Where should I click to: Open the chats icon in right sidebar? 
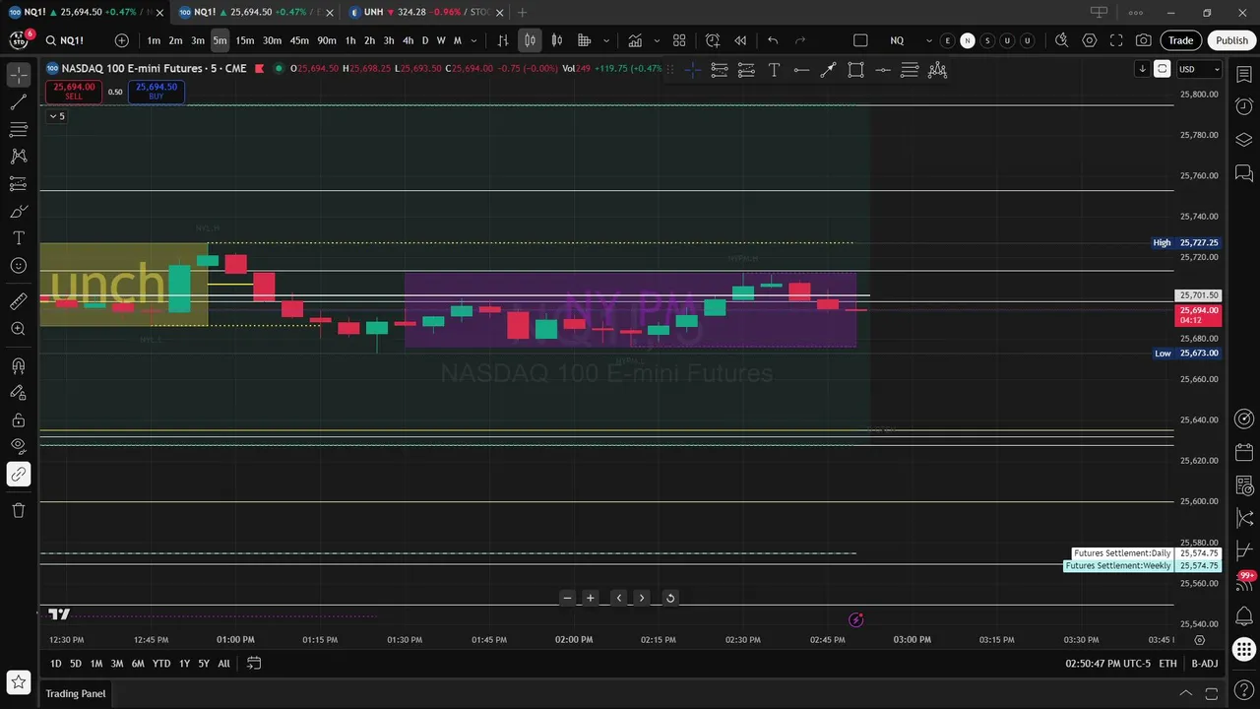[1244, 173]
